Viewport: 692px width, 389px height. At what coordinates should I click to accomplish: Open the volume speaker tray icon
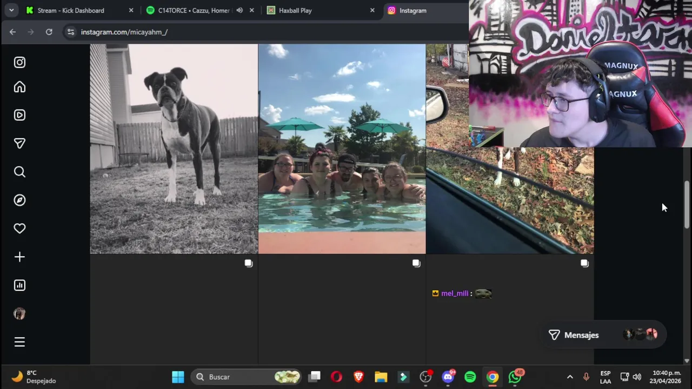[637, 377]
